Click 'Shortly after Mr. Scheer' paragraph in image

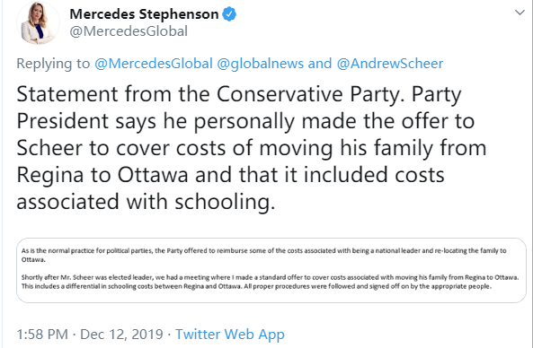pos(271,282)
